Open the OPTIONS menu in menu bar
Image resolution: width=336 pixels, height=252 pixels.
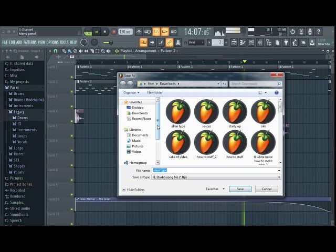[52, 42]
